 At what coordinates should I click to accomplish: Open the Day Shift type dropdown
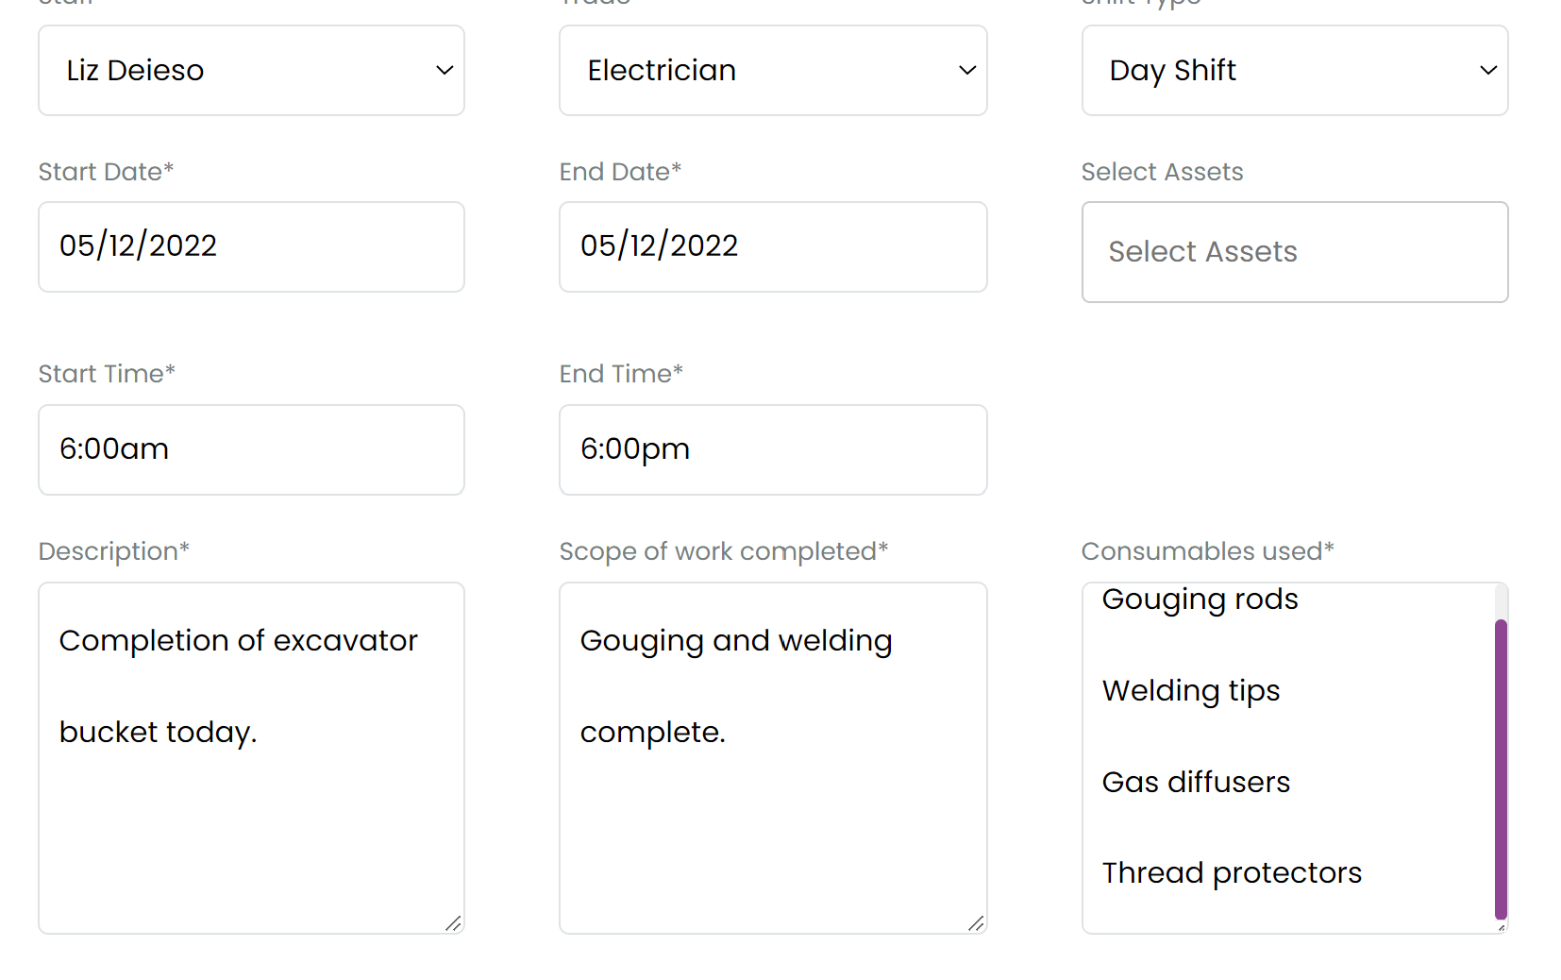click(x=1295, y=71)
